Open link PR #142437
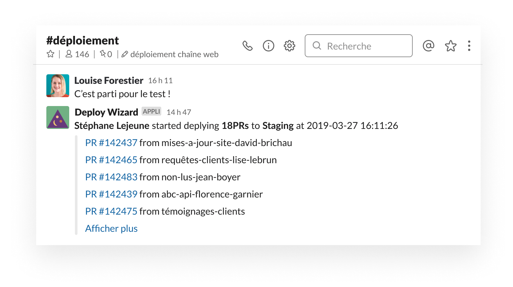The width and height of the screenshot is (513, 287). [111, 143]
